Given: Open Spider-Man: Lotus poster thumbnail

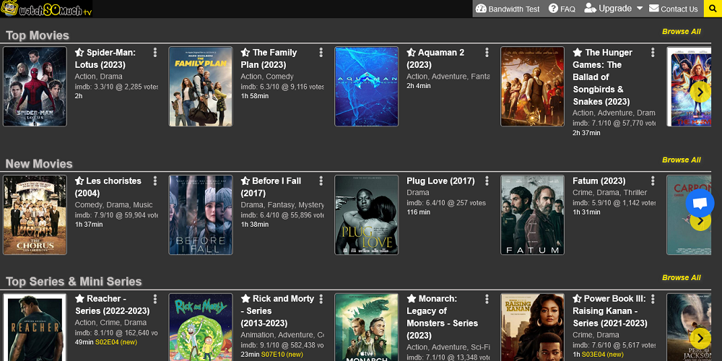Looking at the screenshot, I should click(x=35, y=87).
